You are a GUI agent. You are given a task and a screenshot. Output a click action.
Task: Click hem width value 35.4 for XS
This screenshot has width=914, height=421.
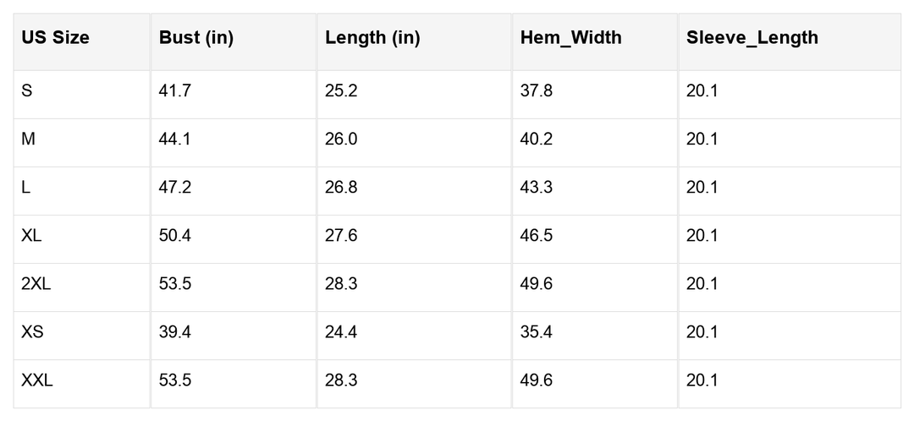[537, 331]
